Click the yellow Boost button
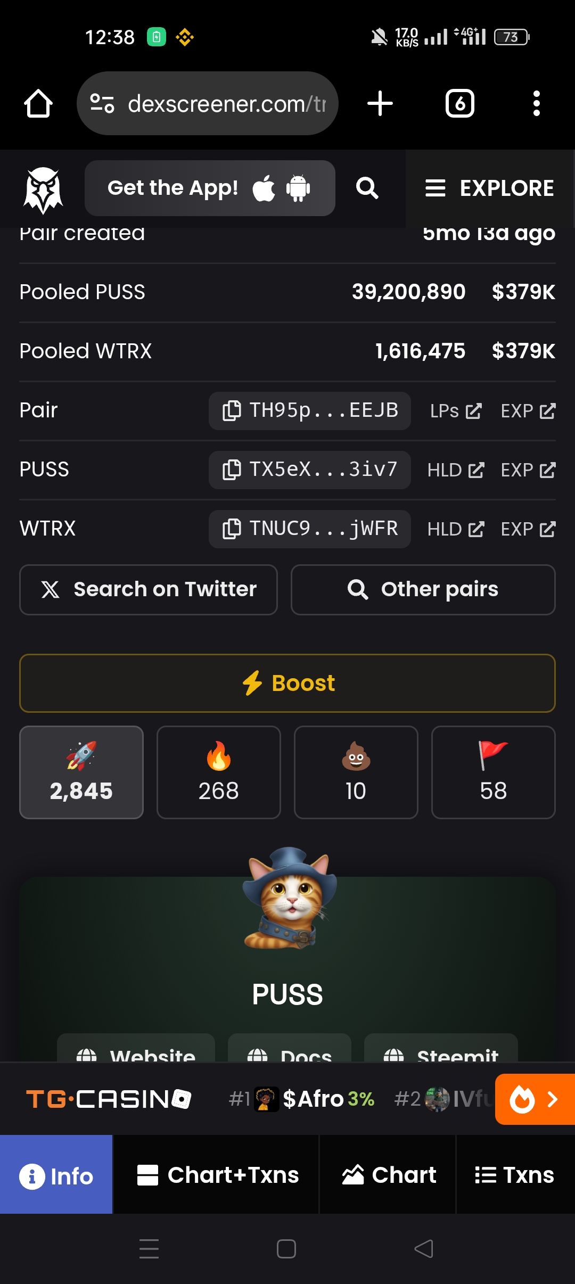This screenshot has height=1284, width=575. [x=287, y=683]
